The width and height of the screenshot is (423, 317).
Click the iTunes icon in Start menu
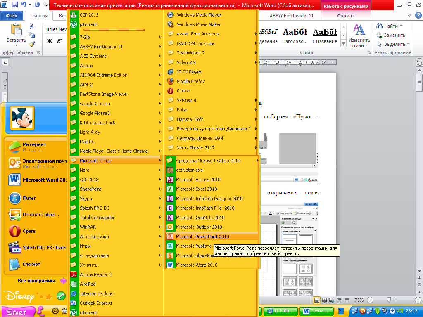click(x=14, y=198)
